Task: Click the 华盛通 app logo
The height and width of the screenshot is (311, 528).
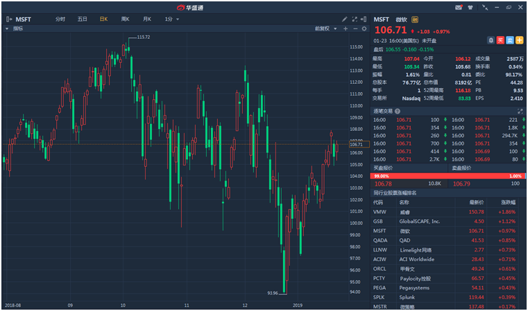Action: [x=190, y=8]
